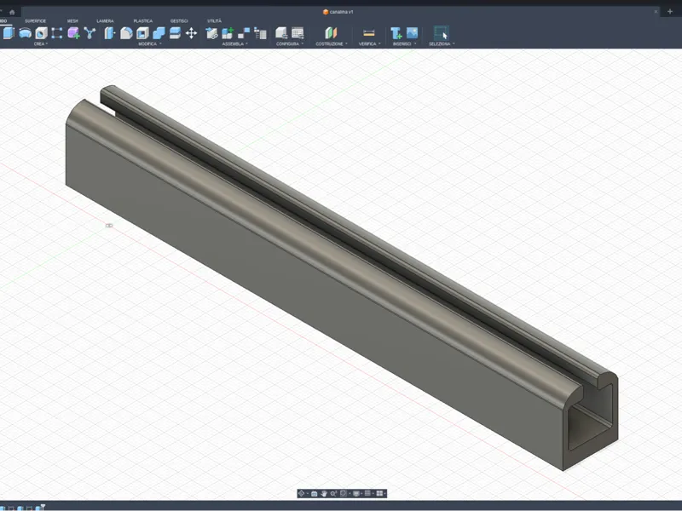Image resolution: width=682 pixels, height=511 pixels.
Task: Select the Extrude tool in CREA group
Action: (8, 33)
